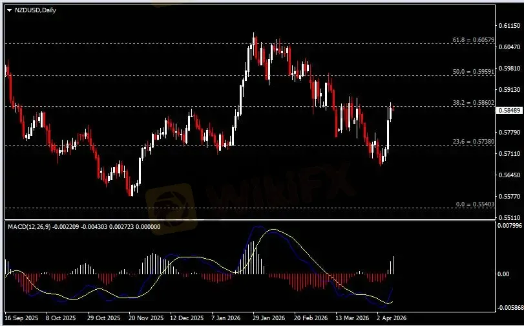The height and width of the screenshot is (326, 524).
Task: Click the 29 Oct 2025 date label
Action: pos(103,318)
